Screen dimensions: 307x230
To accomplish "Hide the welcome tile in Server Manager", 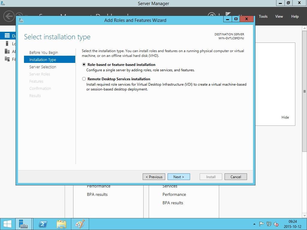I will 285,117.
